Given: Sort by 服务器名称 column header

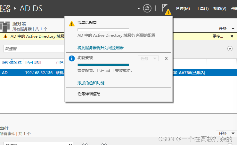Looking at the screenshot, I should [x=12, y=62].
